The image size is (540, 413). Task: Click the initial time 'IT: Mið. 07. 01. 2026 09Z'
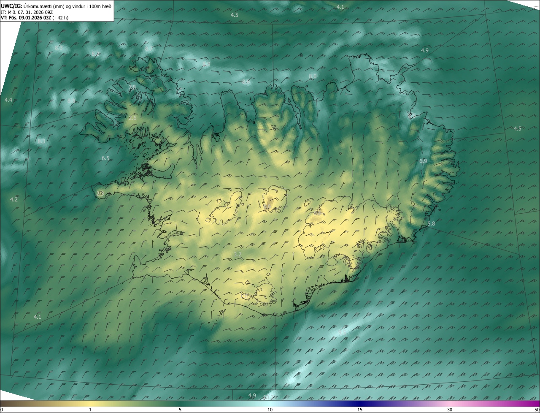(x=27, y=12)
